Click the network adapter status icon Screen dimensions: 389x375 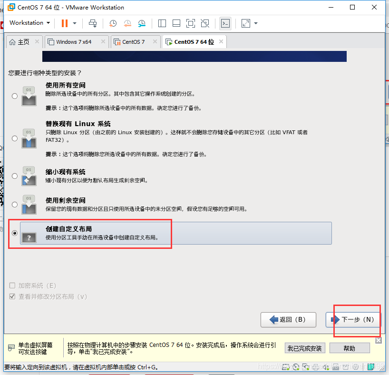tap(306, 366)
